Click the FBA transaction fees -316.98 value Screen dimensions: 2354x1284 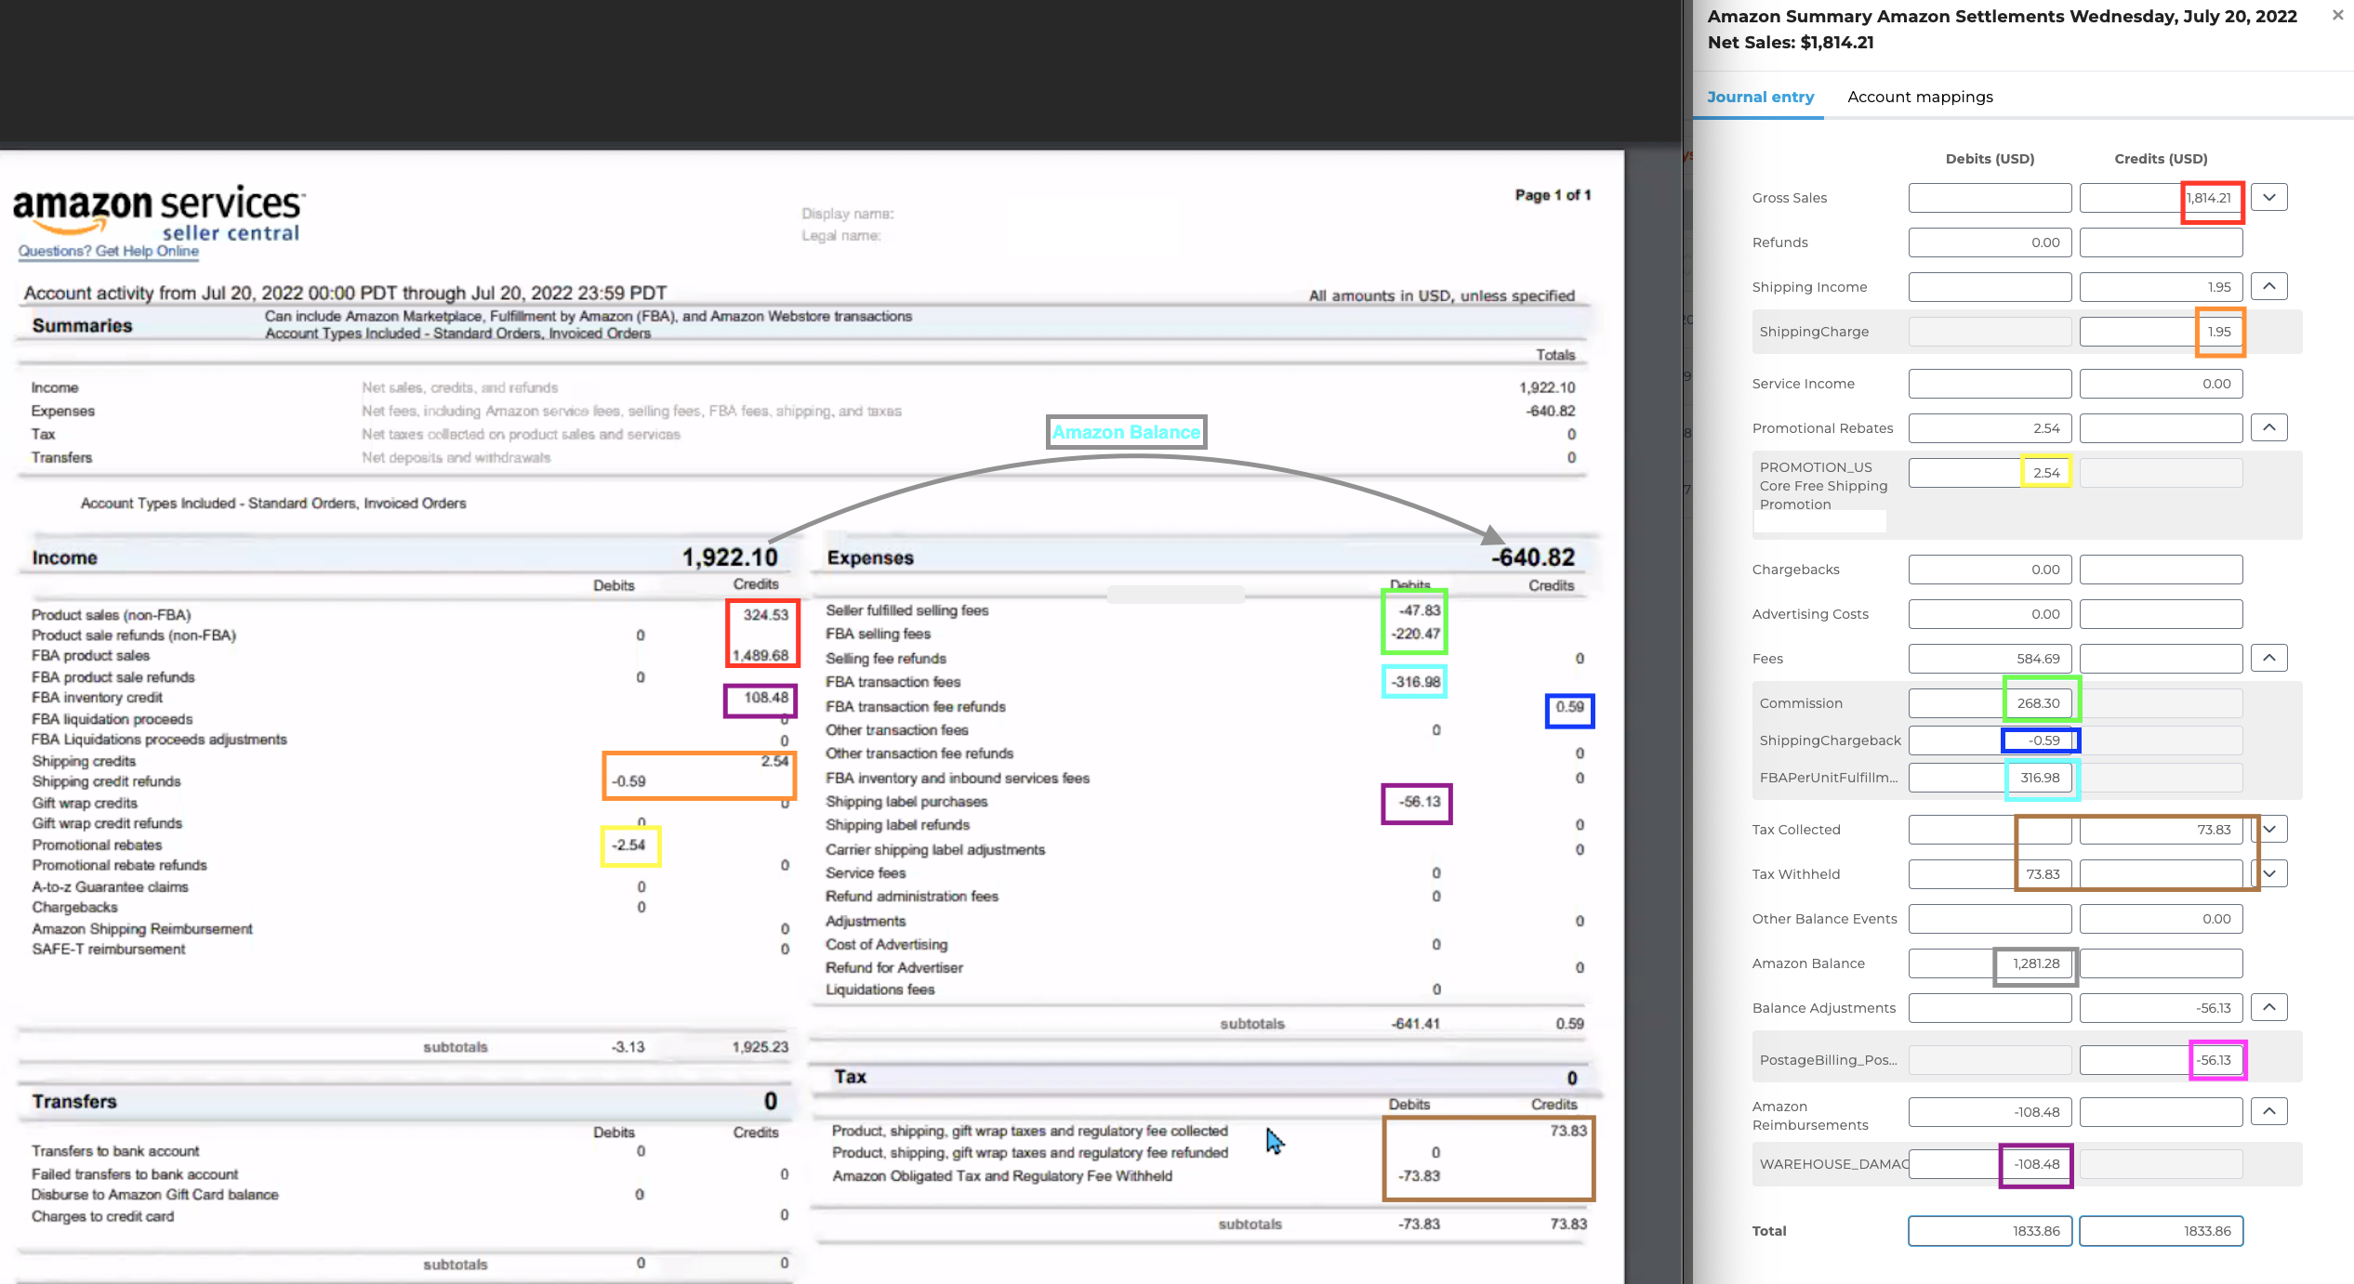click(1415, 682)
